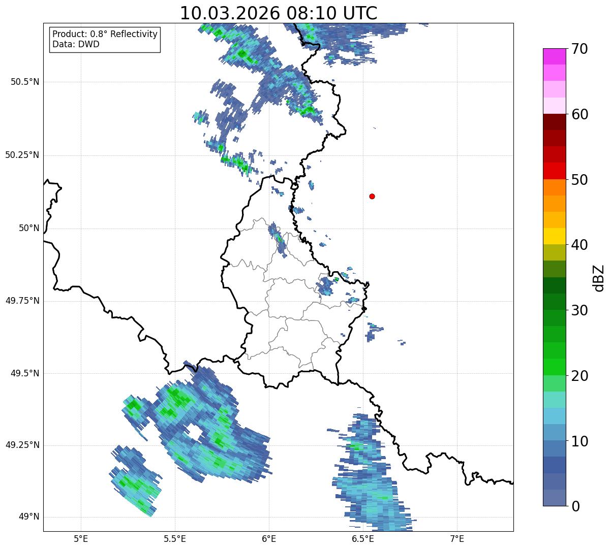
Task: Click the dBZ colorbar axis label
Action: click(599, 278)
